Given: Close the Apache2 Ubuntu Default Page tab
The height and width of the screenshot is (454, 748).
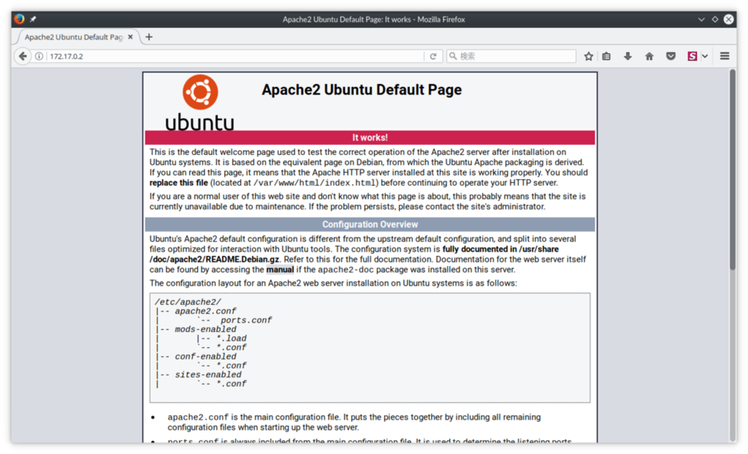Looking at the screenshot, I should click(x=130, y=37).
